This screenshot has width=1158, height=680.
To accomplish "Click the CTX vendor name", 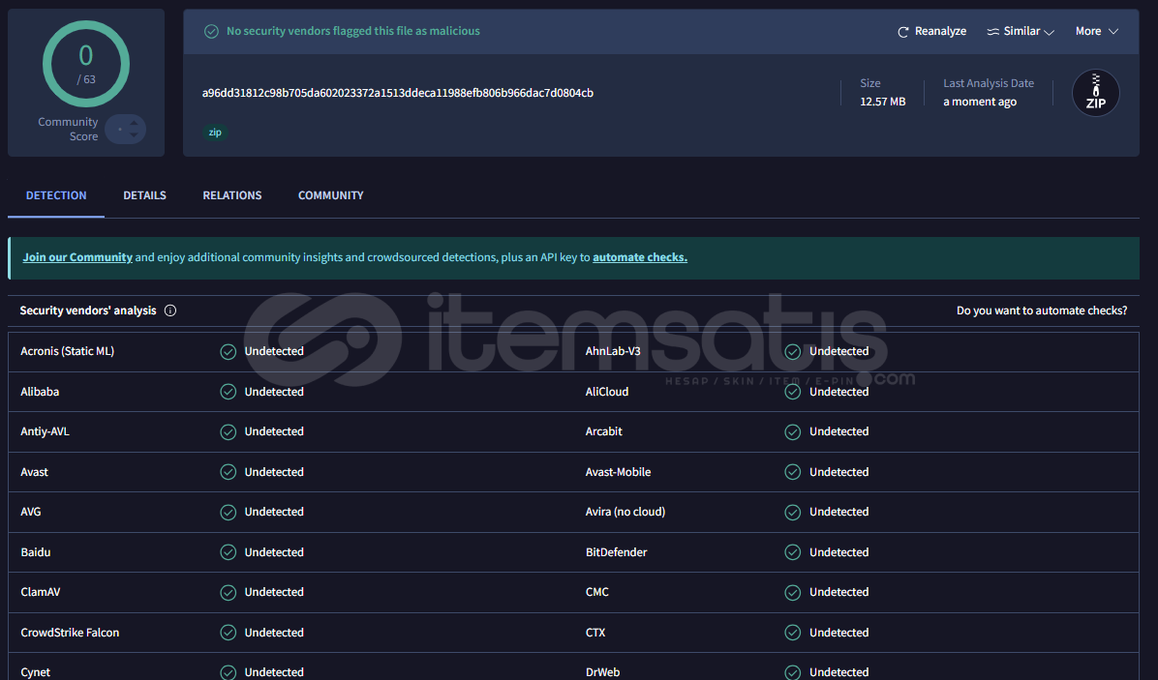I will 595,633.
